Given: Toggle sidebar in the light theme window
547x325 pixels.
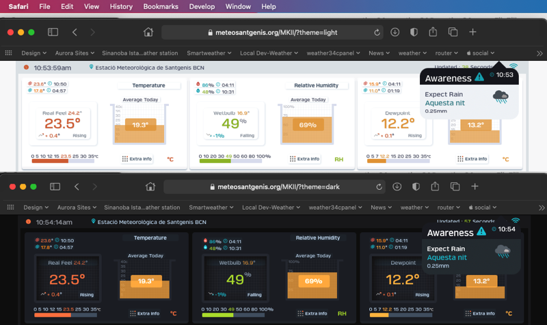Looking at the screenshot, I should tap(53, 32).
